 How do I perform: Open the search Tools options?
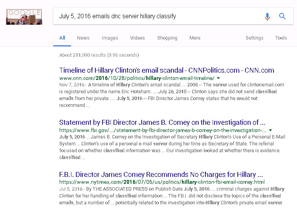click(x=281, y=38)
